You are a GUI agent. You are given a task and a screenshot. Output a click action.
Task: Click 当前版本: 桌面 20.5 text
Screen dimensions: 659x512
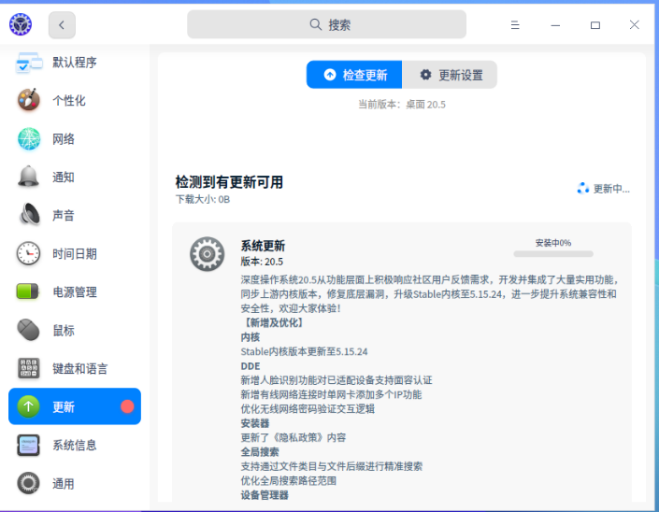pyautogui.click(x=402, y=105)
